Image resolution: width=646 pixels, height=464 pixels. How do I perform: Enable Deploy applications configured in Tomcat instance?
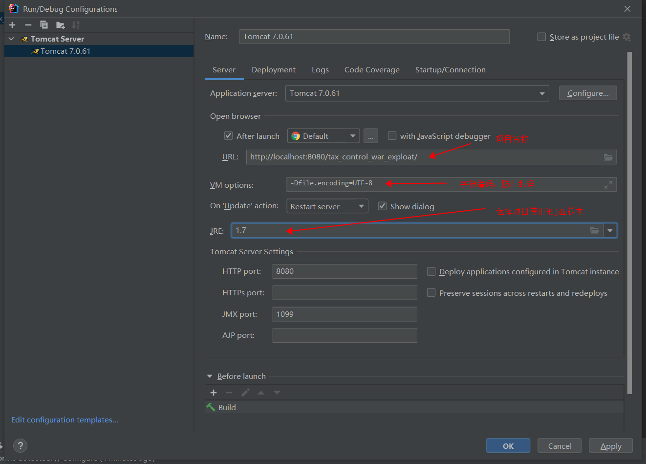pos(431,271)
